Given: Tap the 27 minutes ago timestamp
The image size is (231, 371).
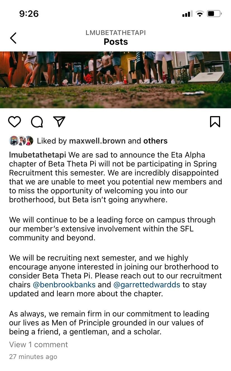Looking at the screenshot, I should [x=33, y=357].
